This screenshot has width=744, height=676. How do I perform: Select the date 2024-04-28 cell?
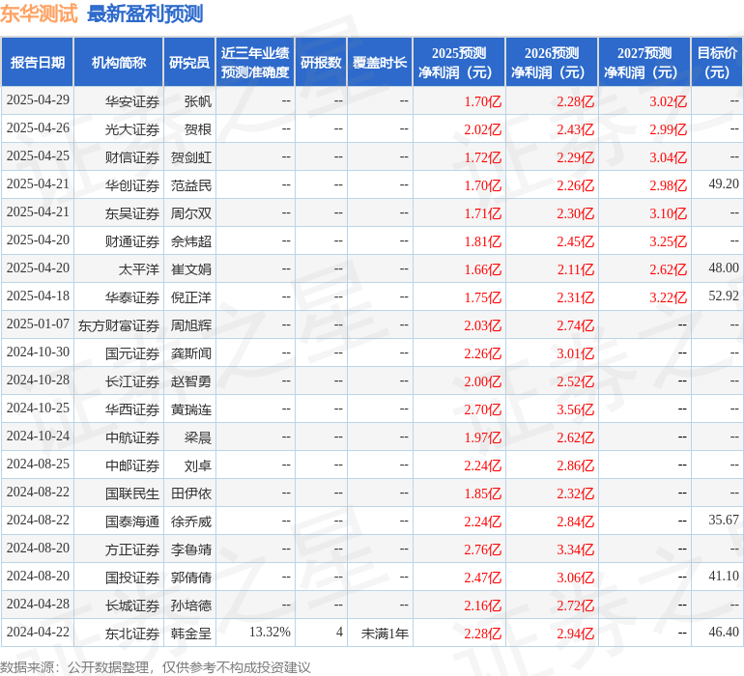[x=38, y=604]
